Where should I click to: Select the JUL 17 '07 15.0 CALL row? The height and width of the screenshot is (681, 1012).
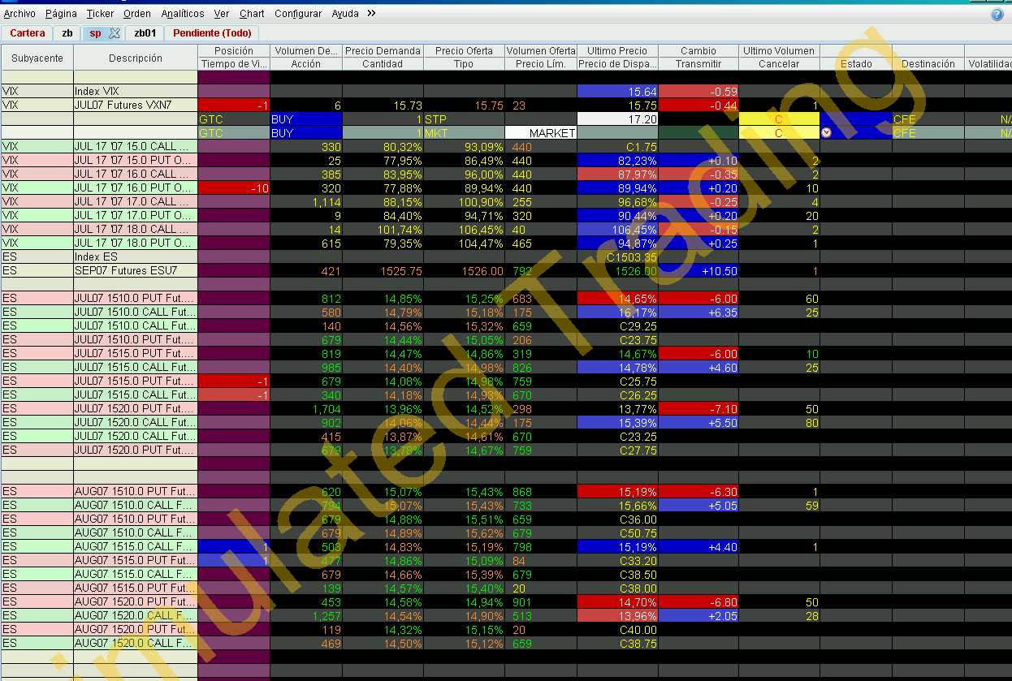point(136,147)
